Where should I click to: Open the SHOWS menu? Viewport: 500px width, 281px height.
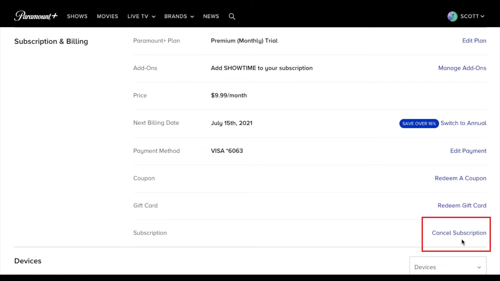[77, 16]
